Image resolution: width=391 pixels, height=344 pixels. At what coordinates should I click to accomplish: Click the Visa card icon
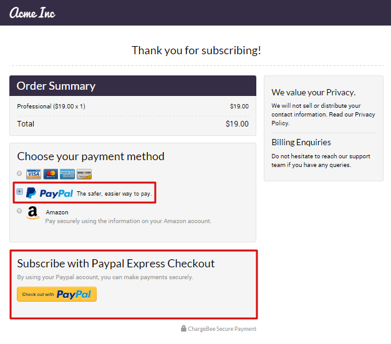click(34, 174)
